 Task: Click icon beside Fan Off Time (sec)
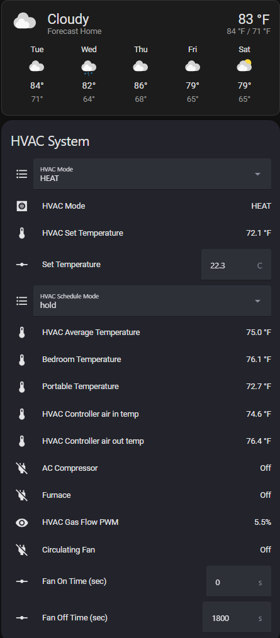(x=21, y=618)
